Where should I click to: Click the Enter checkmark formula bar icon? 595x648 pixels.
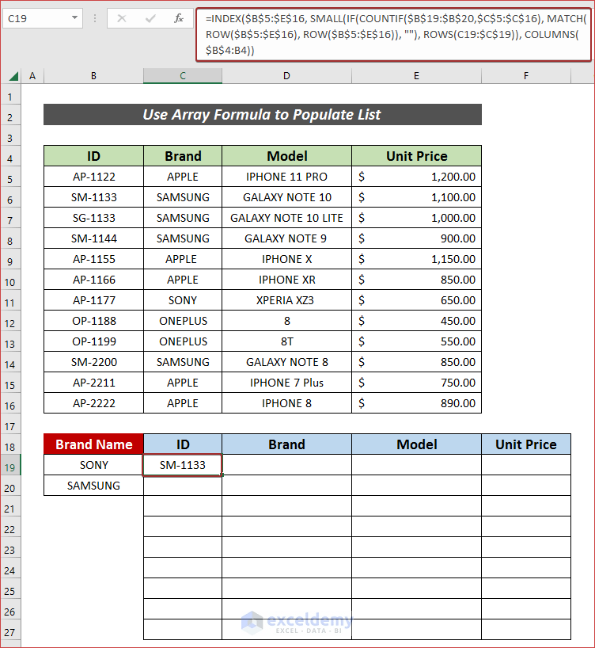tap(150, 18)
